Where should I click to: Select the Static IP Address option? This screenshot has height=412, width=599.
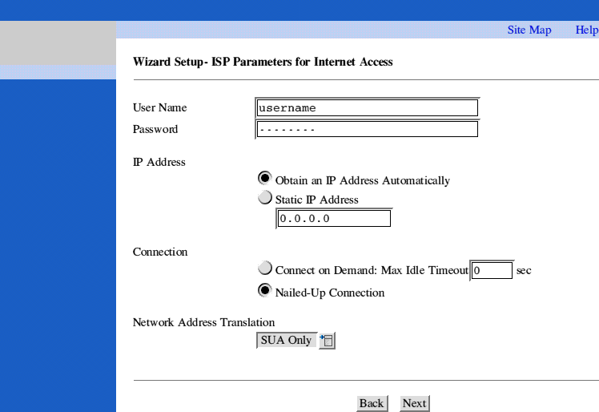[265, 198]
